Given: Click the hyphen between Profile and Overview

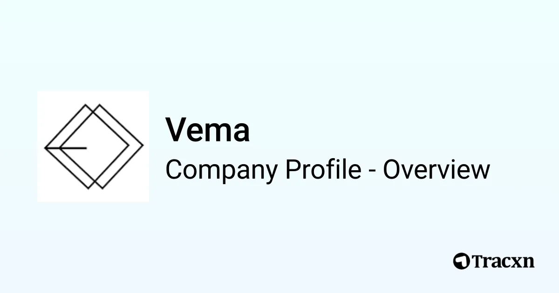Looking at the screenshot, I should 372,170.
